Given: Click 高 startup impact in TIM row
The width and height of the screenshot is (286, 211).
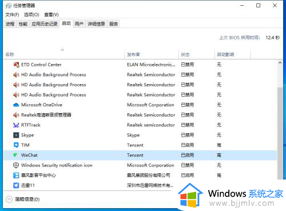Looking at the screenshot, I should pyautogui.click(x=219, y=145).
